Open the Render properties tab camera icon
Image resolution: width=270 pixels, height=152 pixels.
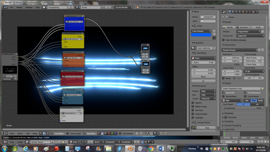(x=230, y=12)
